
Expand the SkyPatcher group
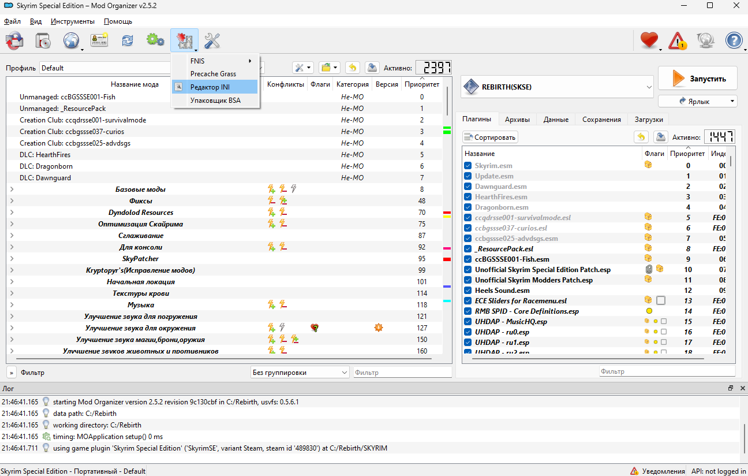click(12, 258)
